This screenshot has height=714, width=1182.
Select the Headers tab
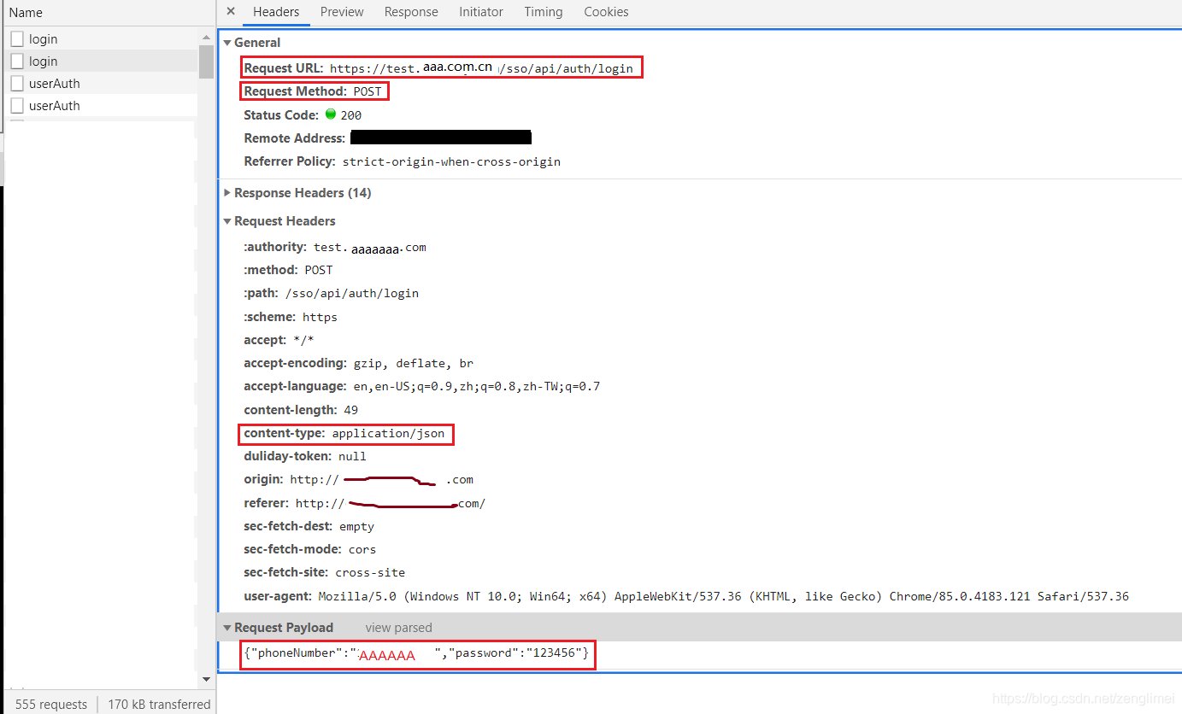(276, 12)
